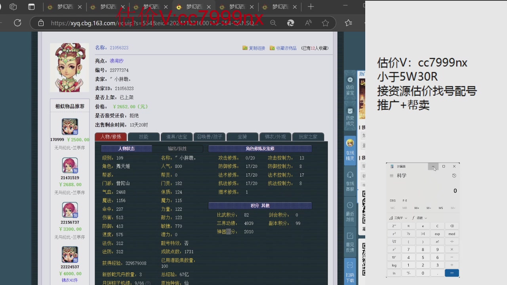Viewport: 507px width, 285px height.
Task: Open 估价鉴宝 in the right sidebar
Action: click(x=350, y=86)
